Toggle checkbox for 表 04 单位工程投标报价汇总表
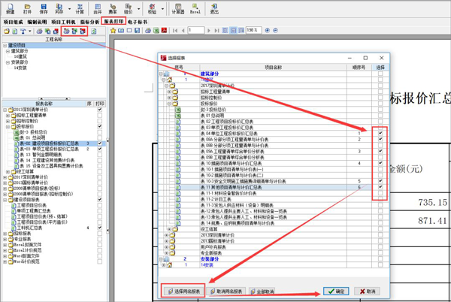Image resolution: width=451 pixels, height=302 pixels. click(380, 134)
